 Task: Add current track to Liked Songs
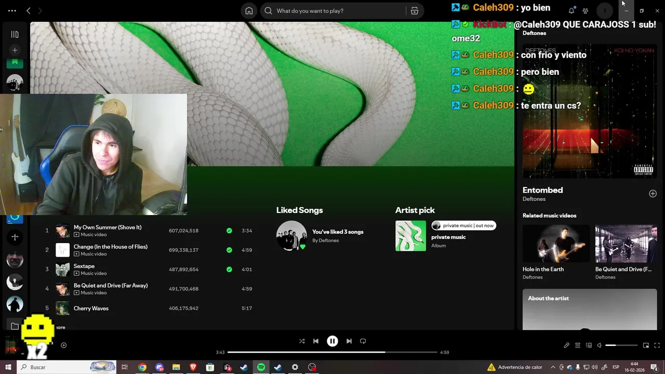point(63,345)
